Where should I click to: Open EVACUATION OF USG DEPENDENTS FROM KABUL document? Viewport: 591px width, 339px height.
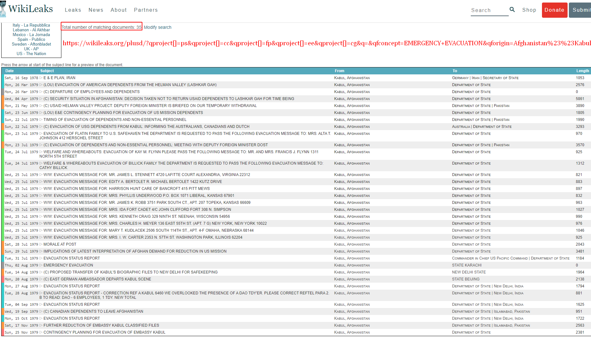tap(146, 127)
